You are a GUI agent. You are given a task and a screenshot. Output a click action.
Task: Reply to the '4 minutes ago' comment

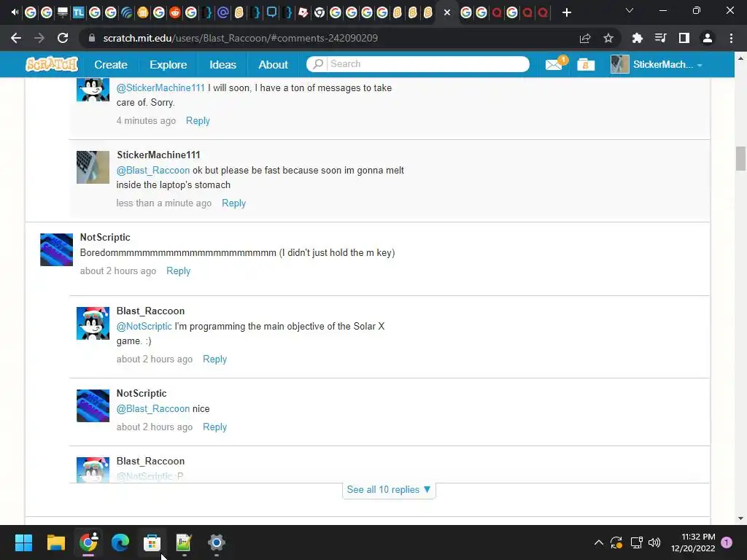(x=198, y=120)
